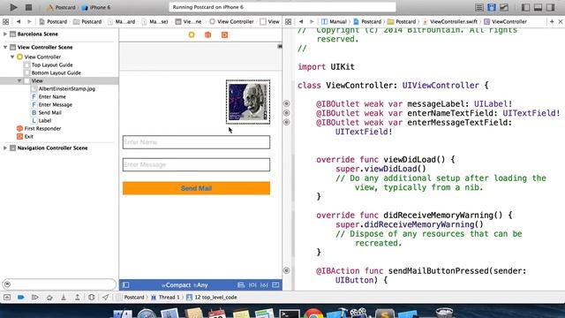Open Resolve Auto Layout Issues menu

[x=264, y=284]
